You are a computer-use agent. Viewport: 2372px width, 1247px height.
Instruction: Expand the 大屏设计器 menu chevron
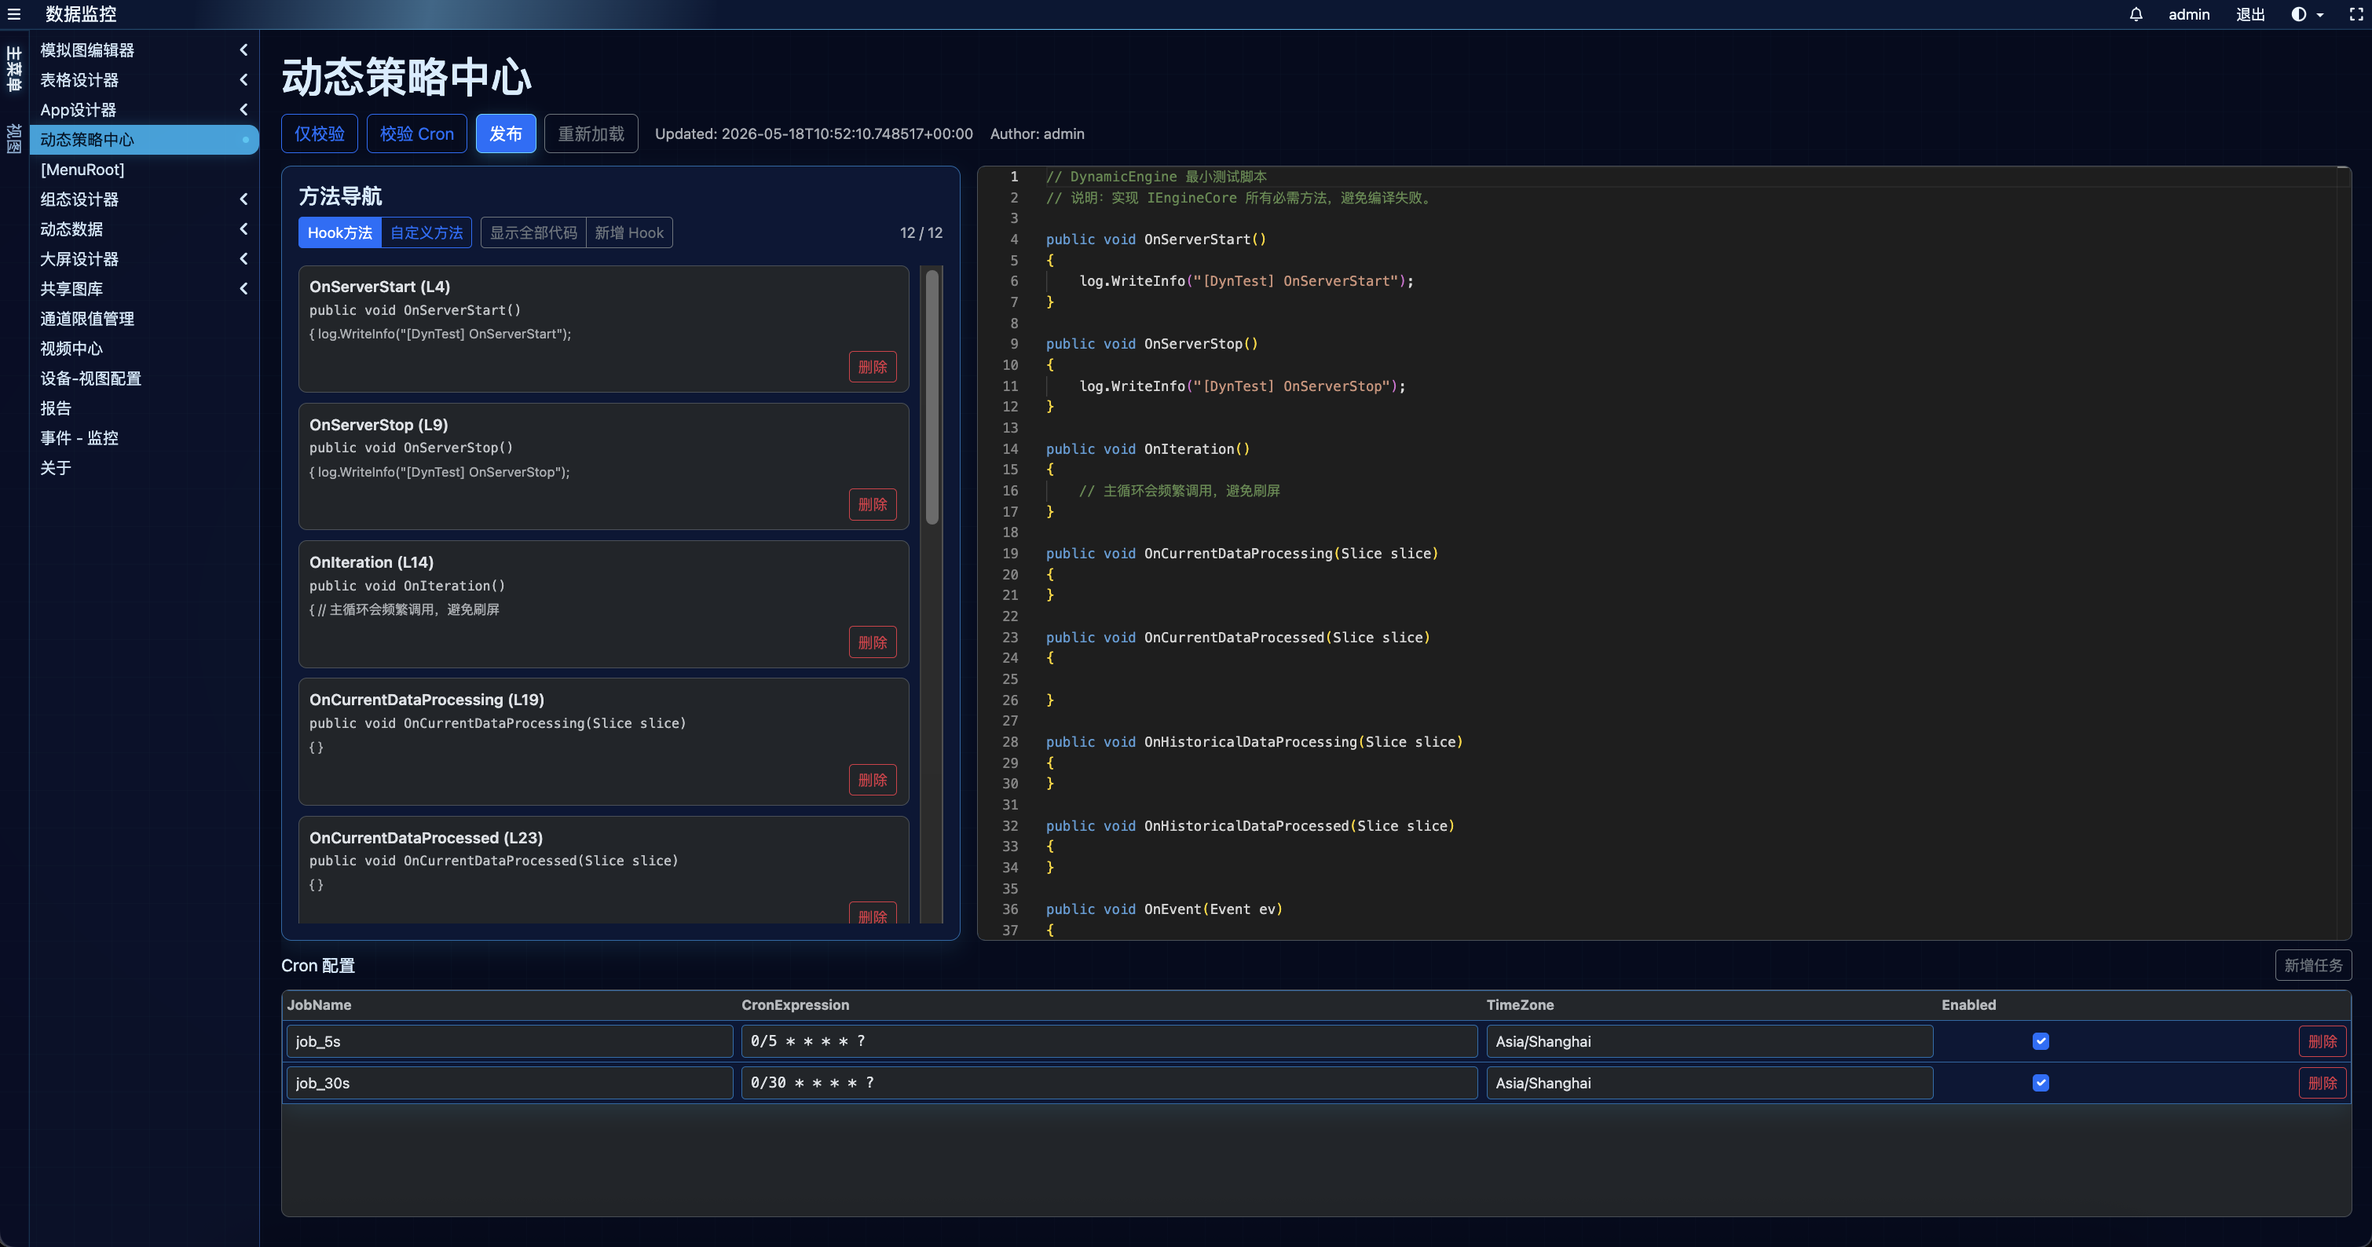click(x=244, y=258)
